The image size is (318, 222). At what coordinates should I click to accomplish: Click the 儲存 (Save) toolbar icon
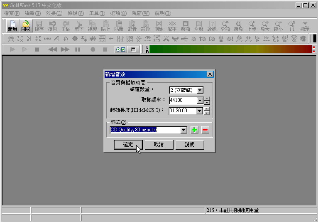point(39,26)
